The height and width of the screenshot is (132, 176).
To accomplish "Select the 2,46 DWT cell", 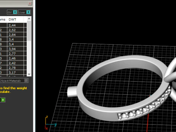I will [x=15, y=58].
